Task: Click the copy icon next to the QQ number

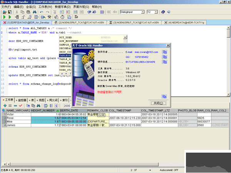Action: 165,57
